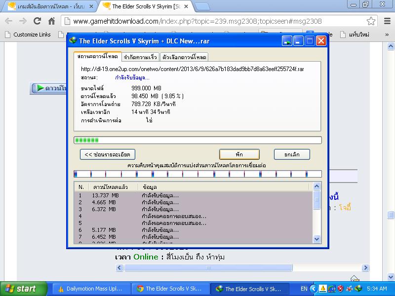Viewport: 395px width, 296px height.
Task: Close the เกมส์มันฮิตดาวน์โหลด browser tab
Action: (92, 6)
